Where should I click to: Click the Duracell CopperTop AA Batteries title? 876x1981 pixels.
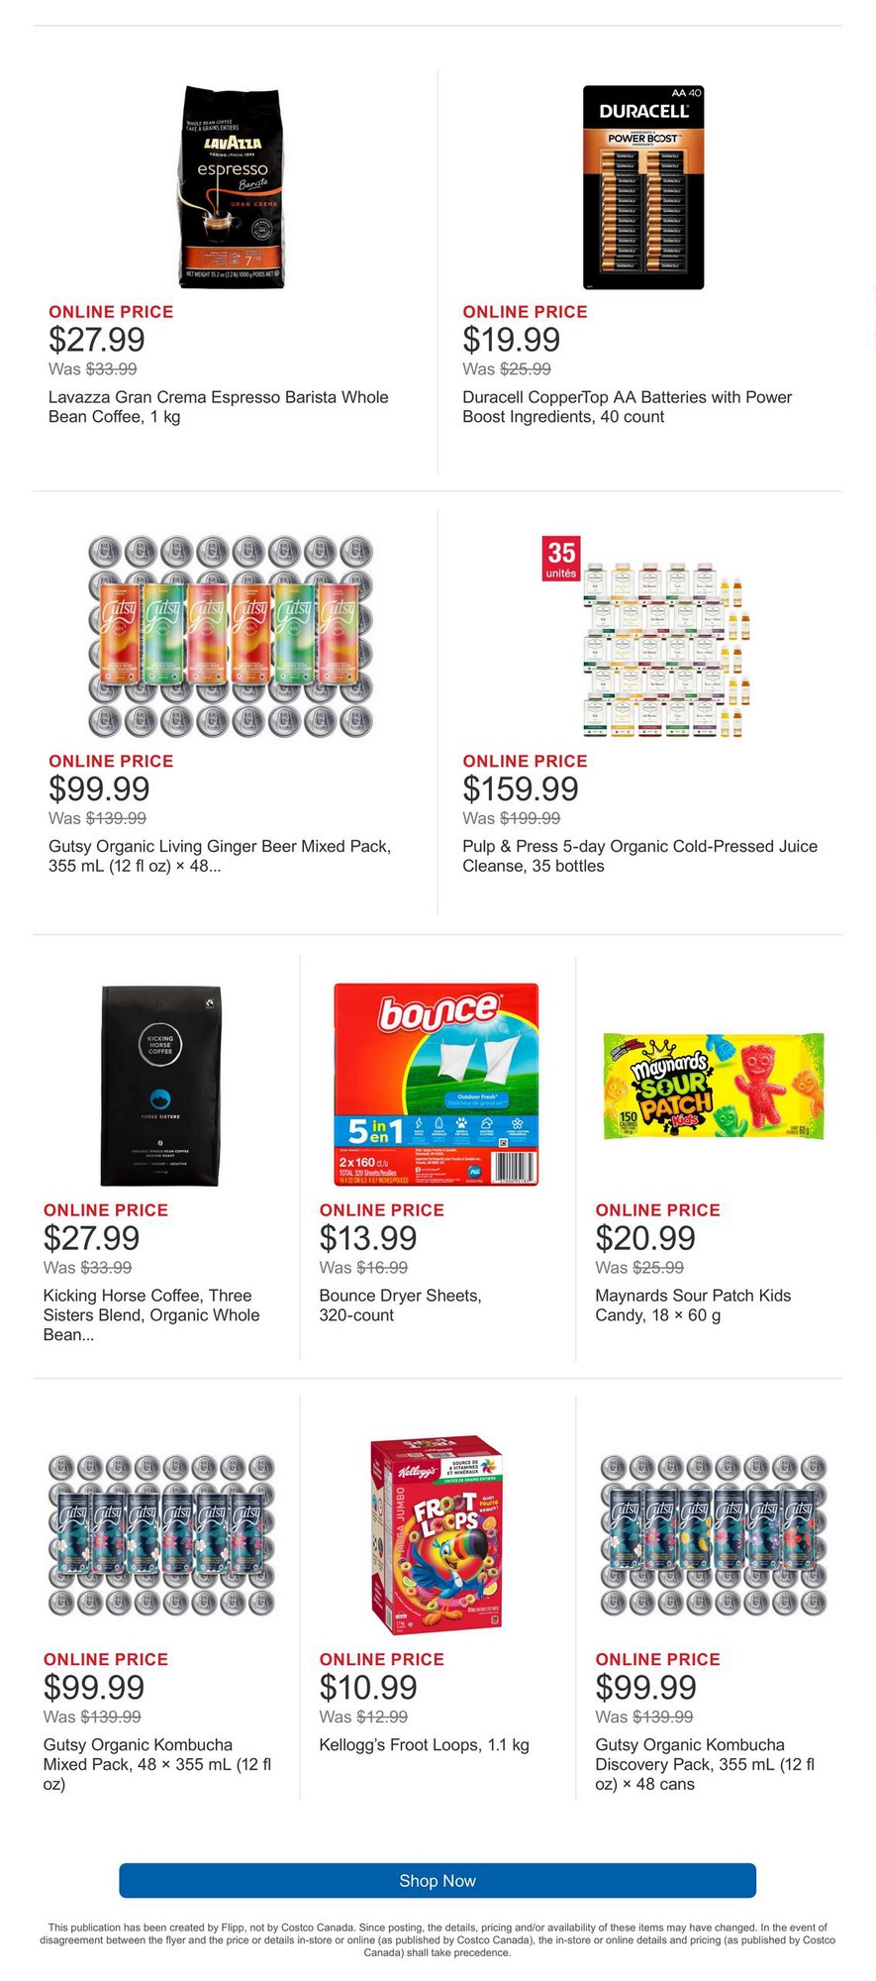[x=627, y=407]
